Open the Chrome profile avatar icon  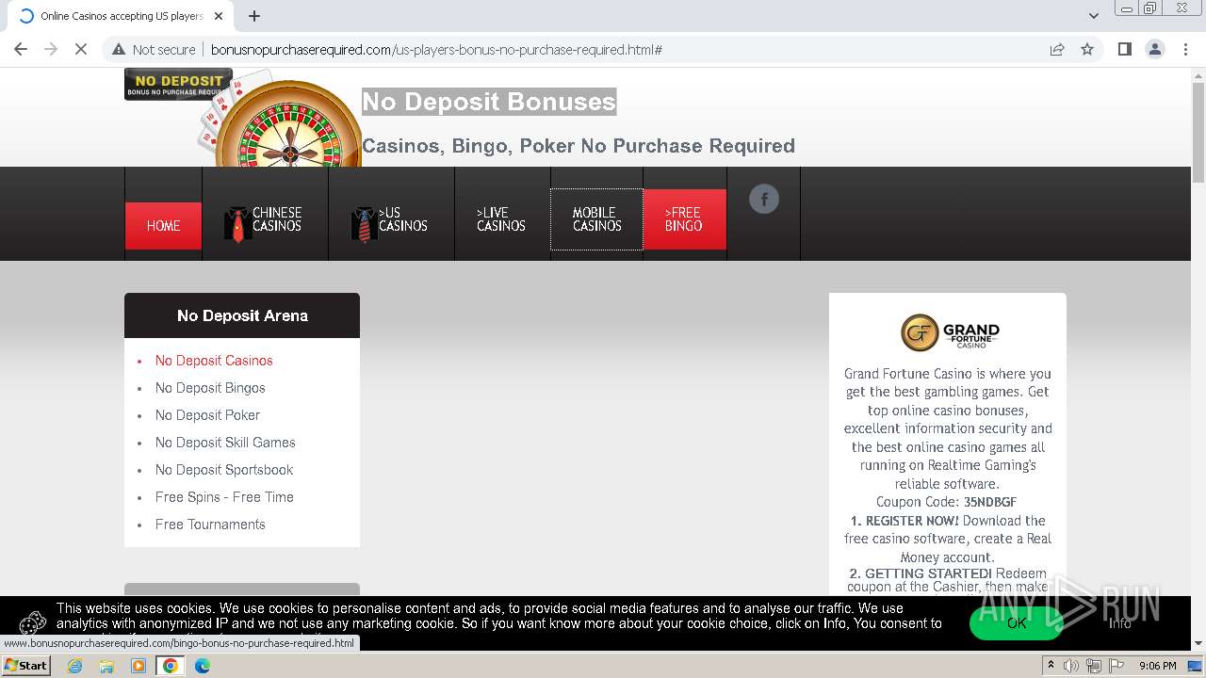(1154, 49)
